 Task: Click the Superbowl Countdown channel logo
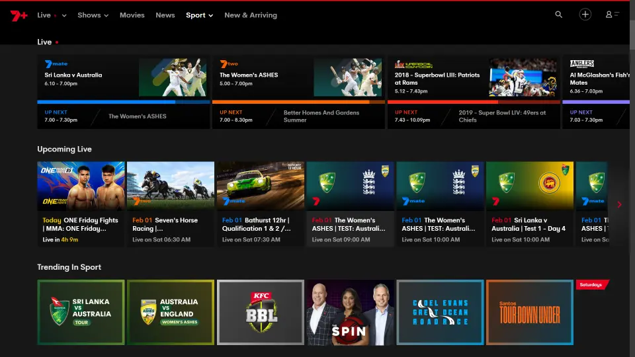click(413, 64)
